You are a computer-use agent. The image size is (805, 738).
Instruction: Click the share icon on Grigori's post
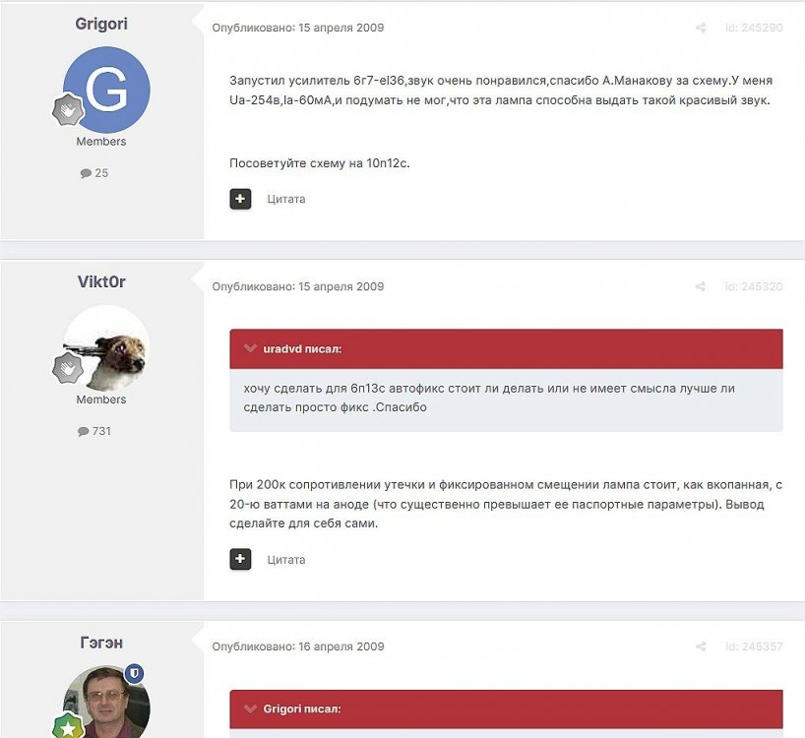(x=701, y=28)
